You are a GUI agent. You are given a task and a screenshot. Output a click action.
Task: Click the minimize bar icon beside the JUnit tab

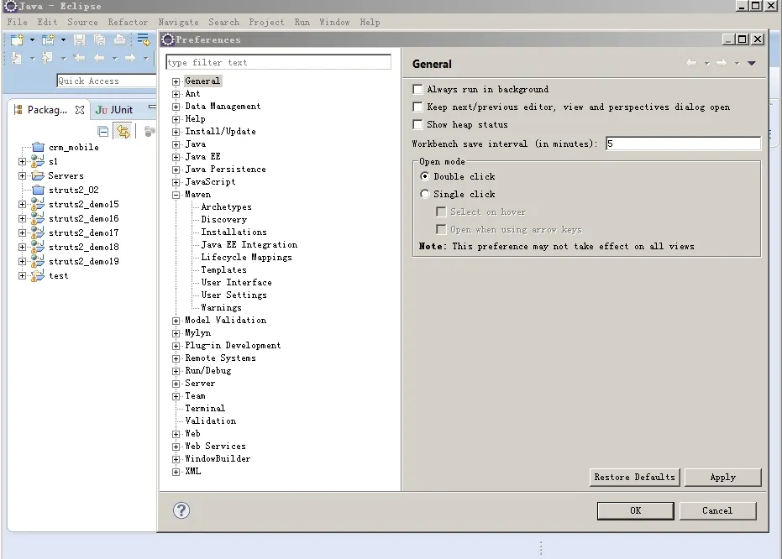[152, 106]
